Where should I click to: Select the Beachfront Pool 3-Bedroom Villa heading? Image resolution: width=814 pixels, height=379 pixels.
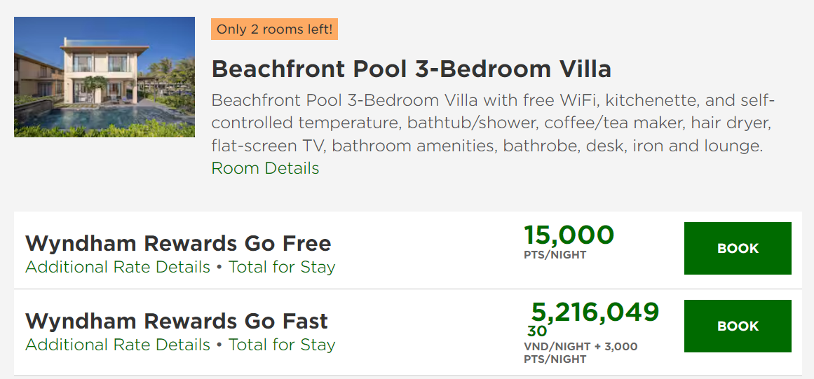click(x=412, y=69)
